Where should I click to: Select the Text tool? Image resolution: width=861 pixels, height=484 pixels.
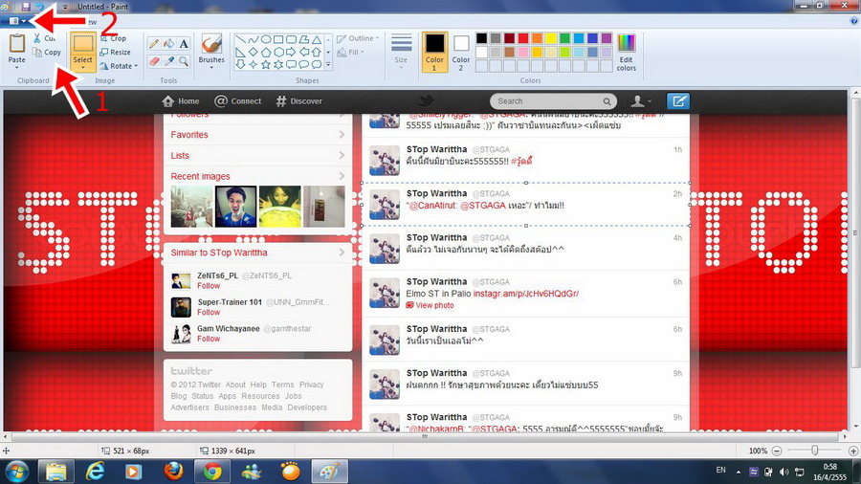[x=184, y=43]
